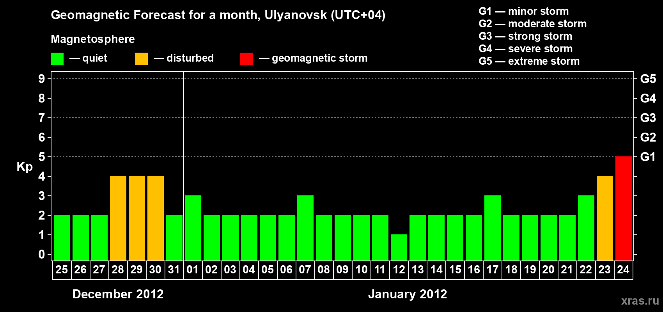Click the 'G5 — extreme storm' legend line
Screen dimensions: 663x312
(529, 61)
